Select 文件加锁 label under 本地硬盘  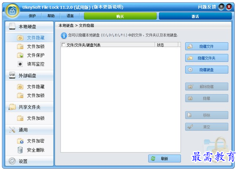36,46
